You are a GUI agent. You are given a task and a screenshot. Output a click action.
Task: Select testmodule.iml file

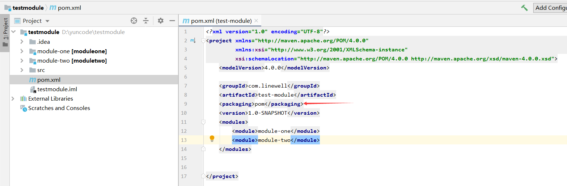[x=57, y=89]
